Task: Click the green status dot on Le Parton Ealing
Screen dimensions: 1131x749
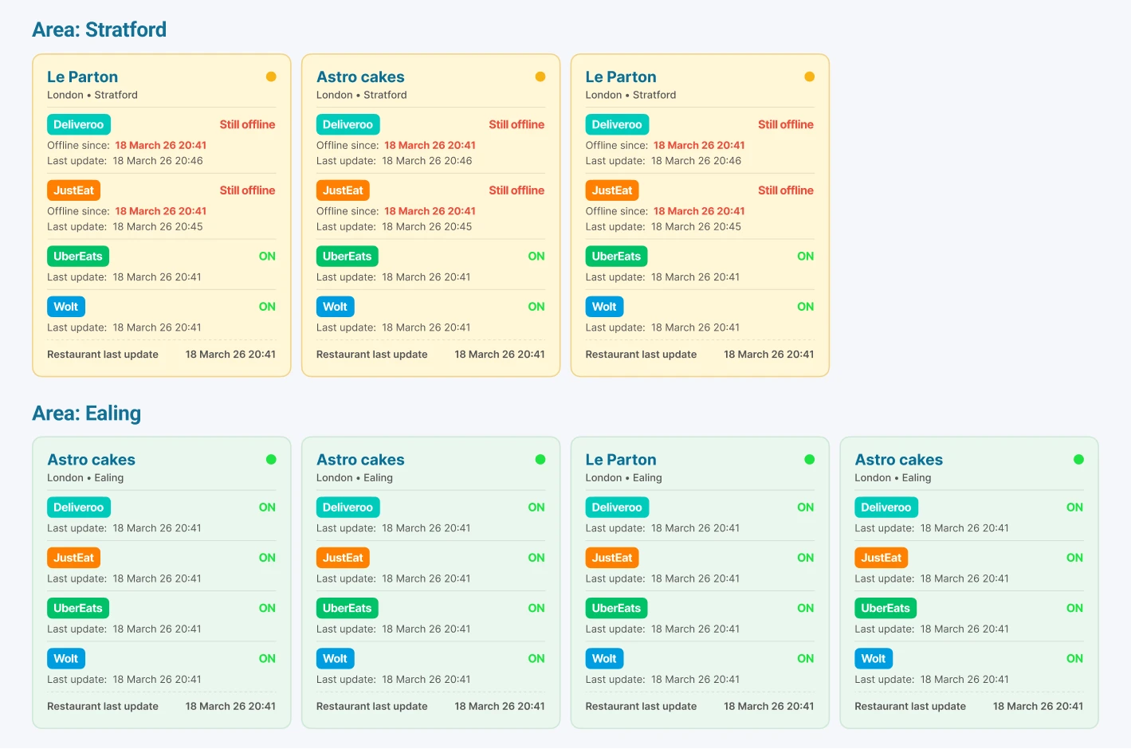Action: pos(810,459)
